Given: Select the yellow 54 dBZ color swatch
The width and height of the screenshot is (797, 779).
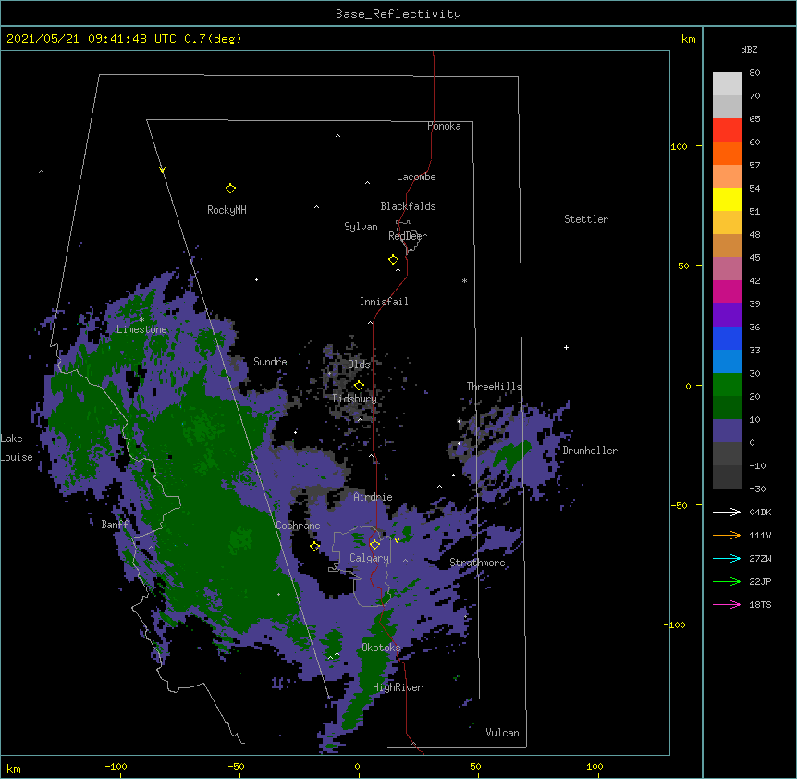Looking at the screenshot, I should point(727,199).
